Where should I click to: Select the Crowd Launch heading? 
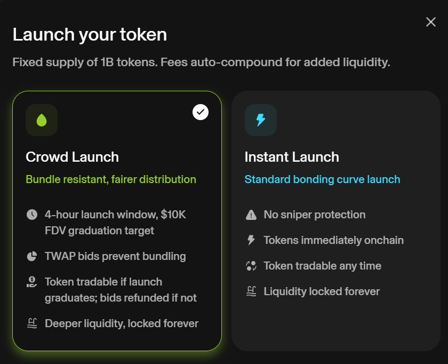(x=73, y=157)
